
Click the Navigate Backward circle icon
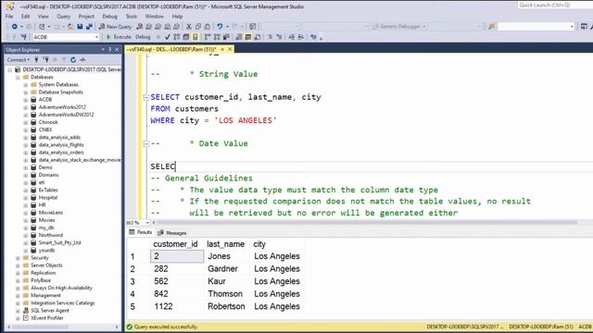click(x=15, y=27)
